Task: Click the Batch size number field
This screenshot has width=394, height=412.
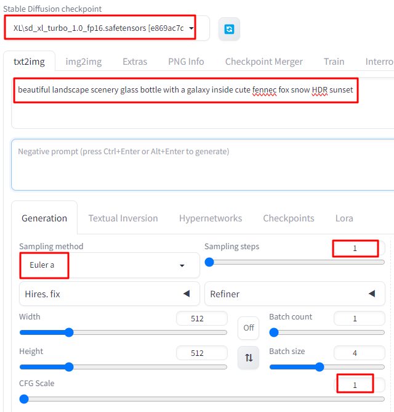Action: (359, 353)
